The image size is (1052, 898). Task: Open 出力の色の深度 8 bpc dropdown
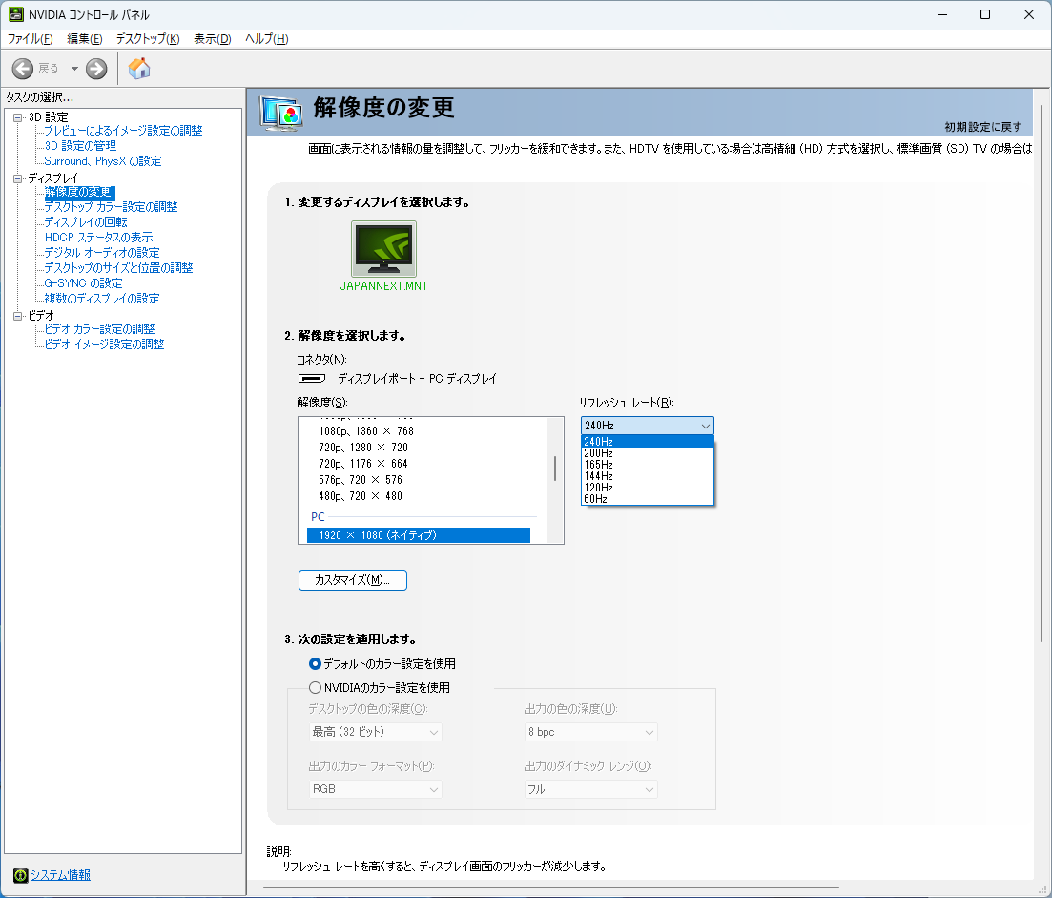(591, 732)
